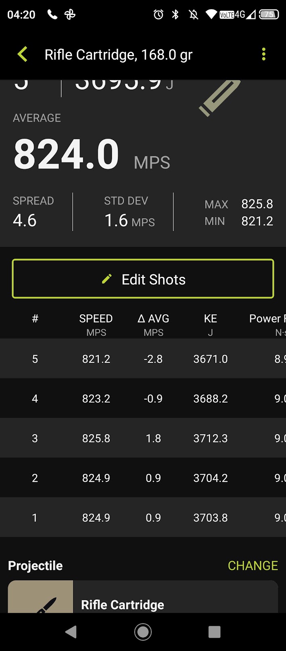
Task: Tap the green back arrow
Action: [23, 54]
